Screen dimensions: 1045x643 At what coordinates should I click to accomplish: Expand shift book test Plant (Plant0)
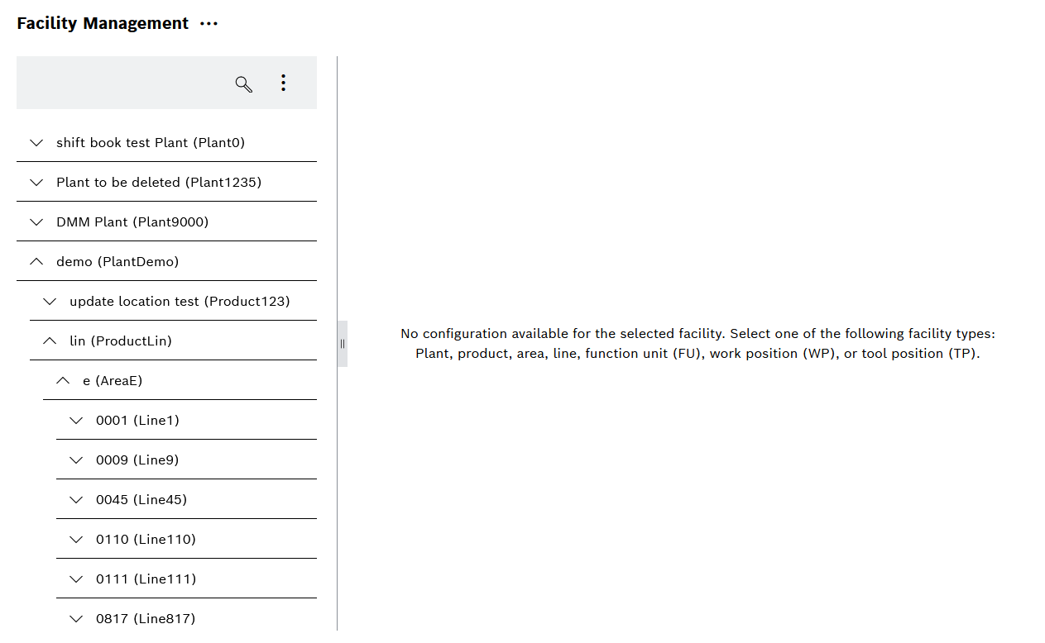tap(36, 142)
